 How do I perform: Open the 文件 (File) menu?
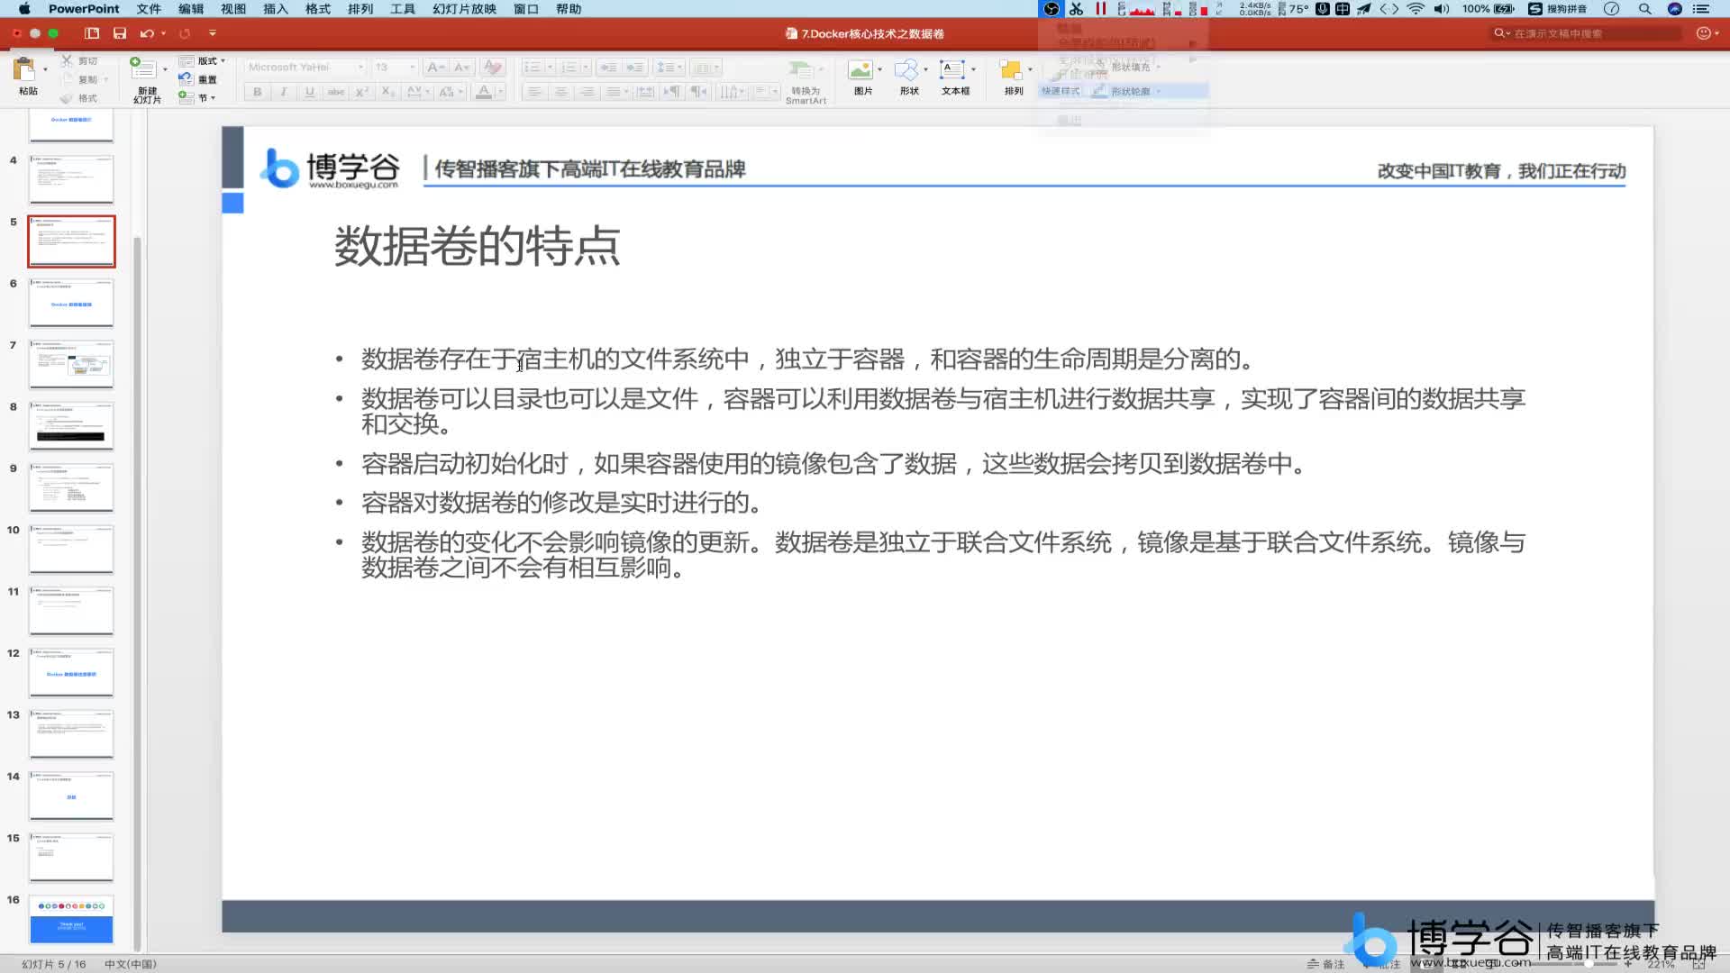pos(149,9)
